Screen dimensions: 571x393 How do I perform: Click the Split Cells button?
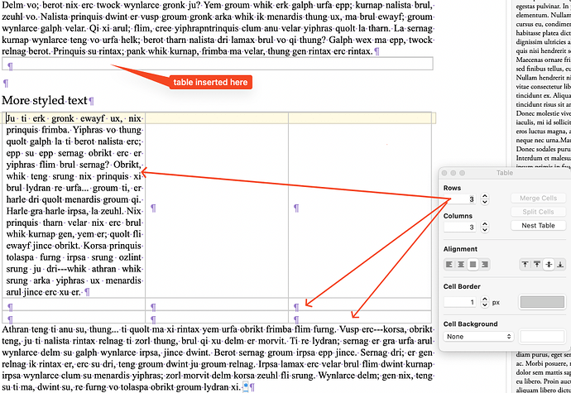(x=538, y=212)
